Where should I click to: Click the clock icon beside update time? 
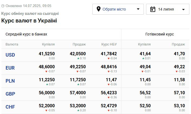click(x=3, y=6)
